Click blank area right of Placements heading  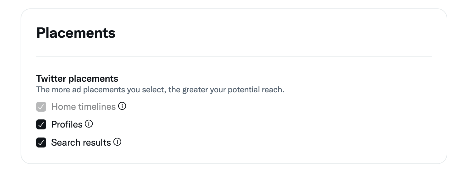[x=250, y=33]
